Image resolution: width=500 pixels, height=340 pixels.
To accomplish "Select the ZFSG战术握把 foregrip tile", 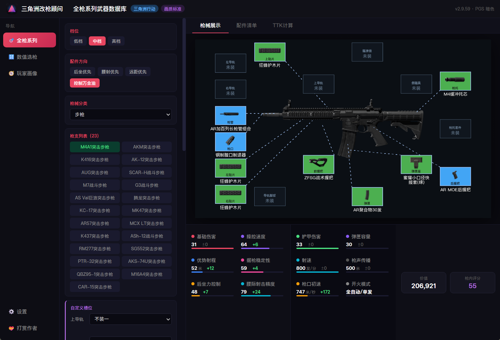I will 318,164.
